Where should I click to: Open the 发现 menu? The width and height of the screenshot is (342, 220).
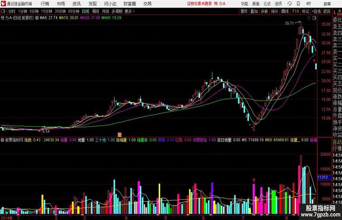pos(92,4)
